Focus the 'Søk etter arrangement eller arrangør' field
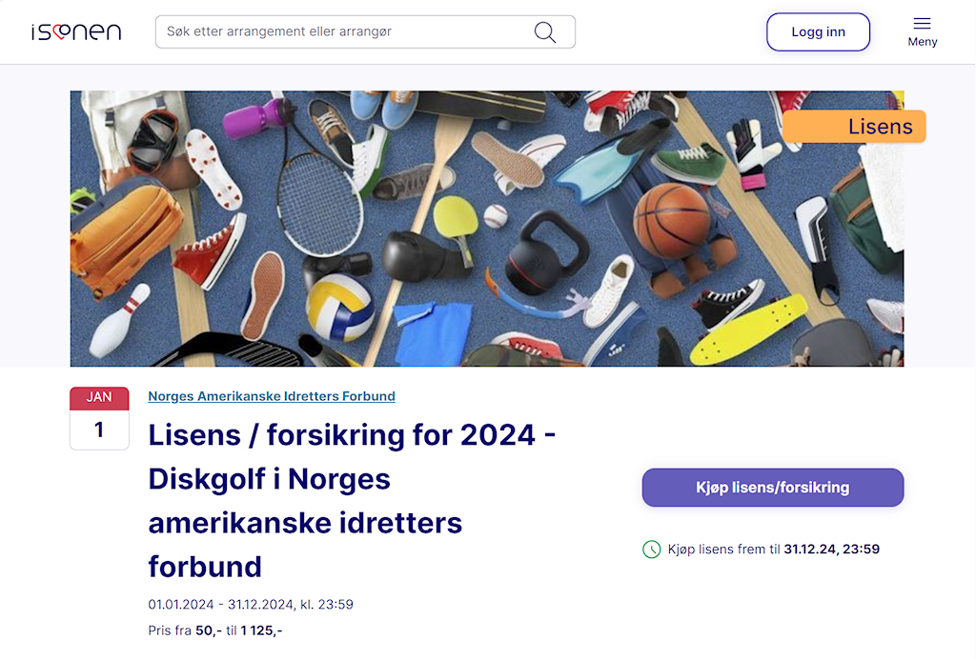 click(x=365, y=31)
